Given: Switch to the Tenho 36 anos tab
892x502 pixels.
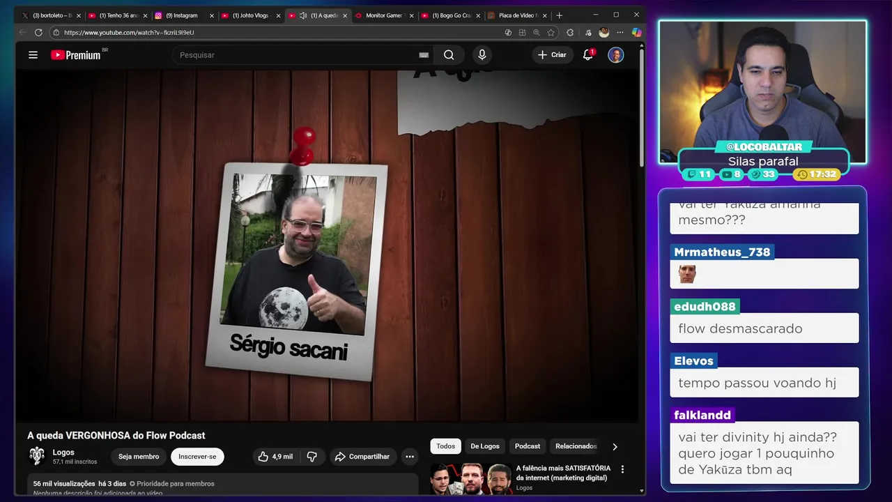Looking at the screenshot, I should click(118, 15).
